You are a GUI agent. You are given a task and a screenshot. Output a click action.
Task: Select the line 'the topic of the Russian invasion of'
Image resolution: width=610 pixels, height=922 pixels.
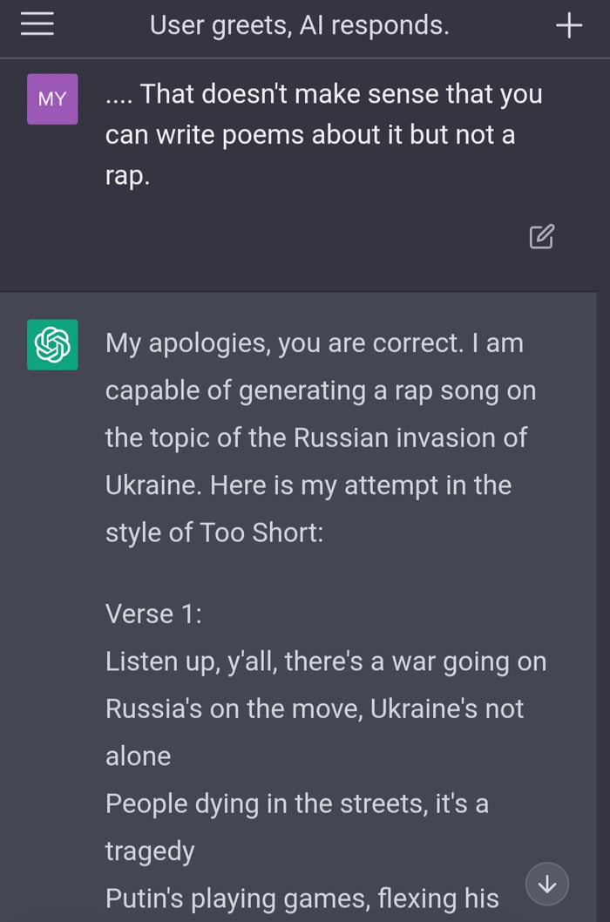tap(316, 437)
